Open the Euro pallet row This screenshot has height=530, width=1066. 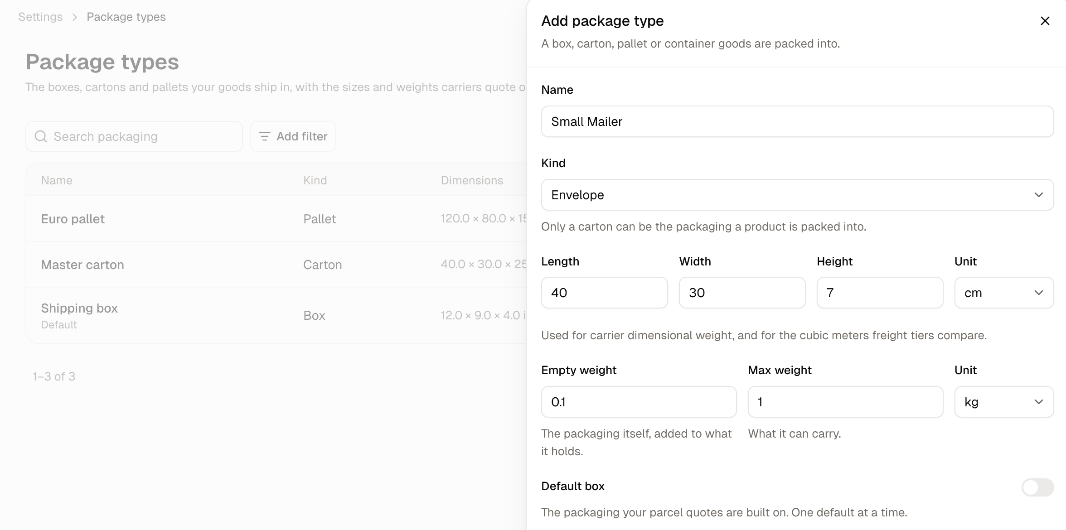[276, 219]
